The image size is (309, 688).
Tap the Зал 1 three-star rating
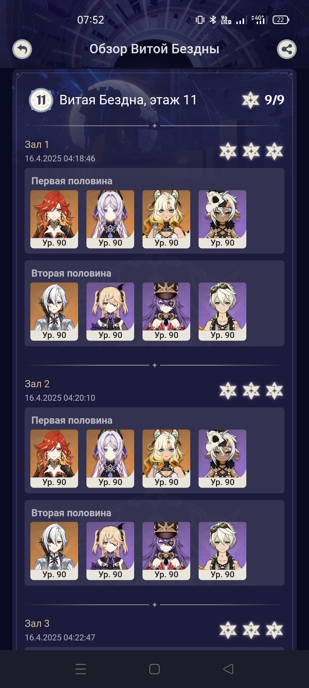point(251,151)
